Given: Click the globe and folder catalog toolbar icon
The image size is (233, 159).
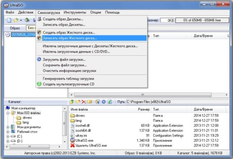Looking at the screenshot, I should tap(97, 102).
